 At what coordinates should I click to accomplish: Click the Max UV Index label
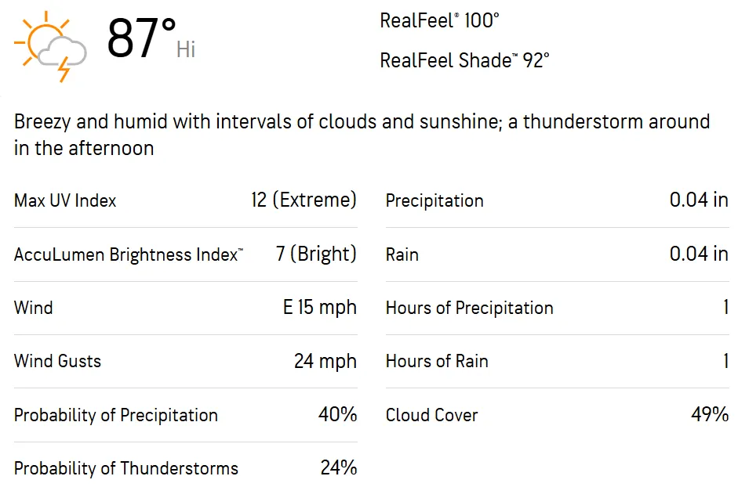[65, 201]
